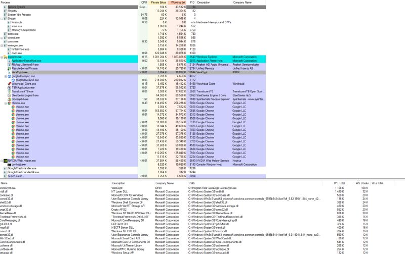
Task: Click the Registry process icon
Action: pos(6,11)
